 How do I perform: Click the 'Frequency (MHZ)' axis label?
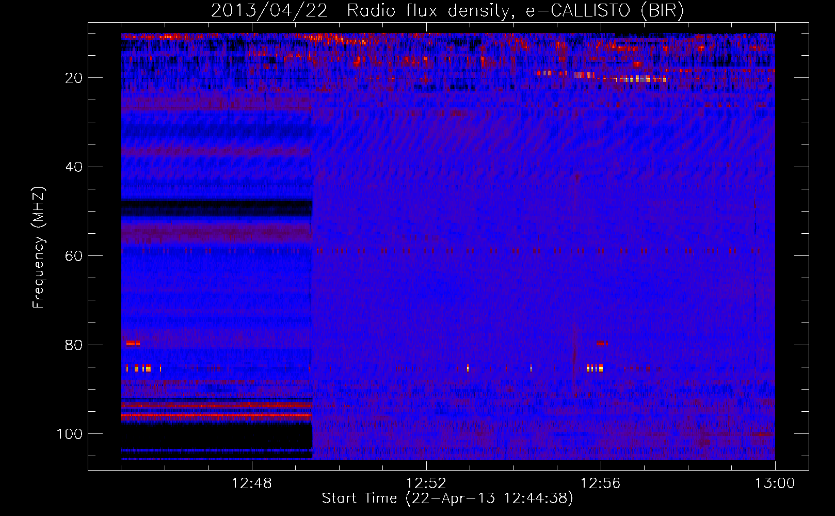click(39, 247)
